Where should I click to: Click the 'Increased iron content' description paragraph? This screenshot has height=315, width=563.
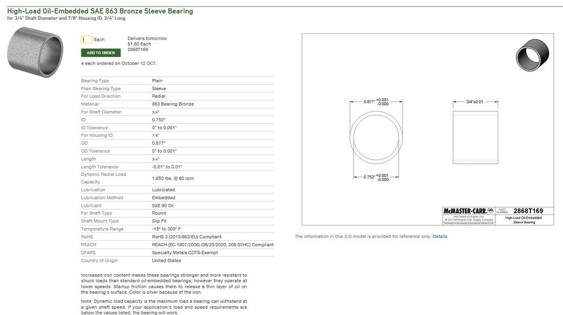tap(164, 284)
